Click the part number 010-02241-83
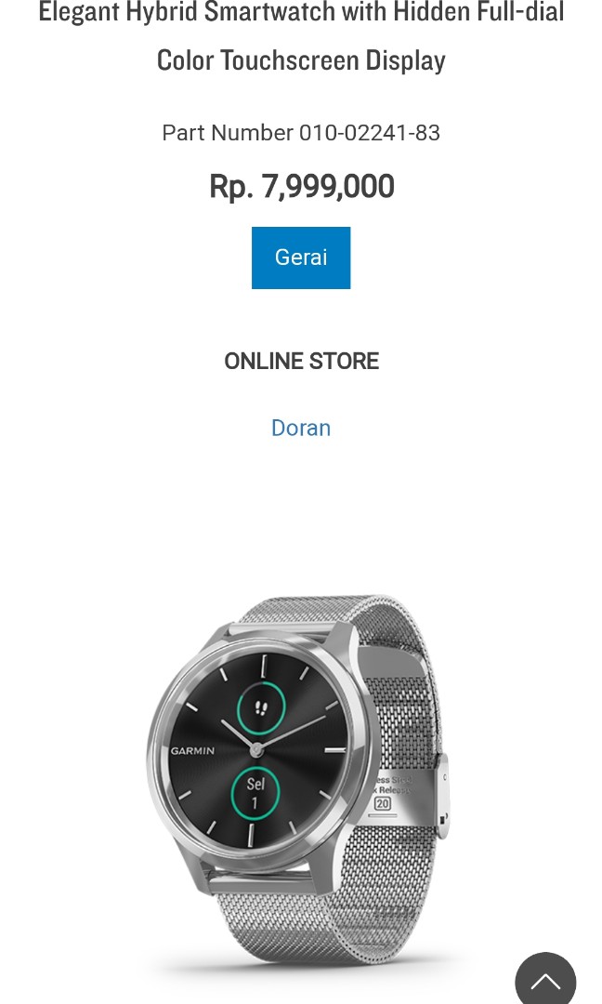 370,133
